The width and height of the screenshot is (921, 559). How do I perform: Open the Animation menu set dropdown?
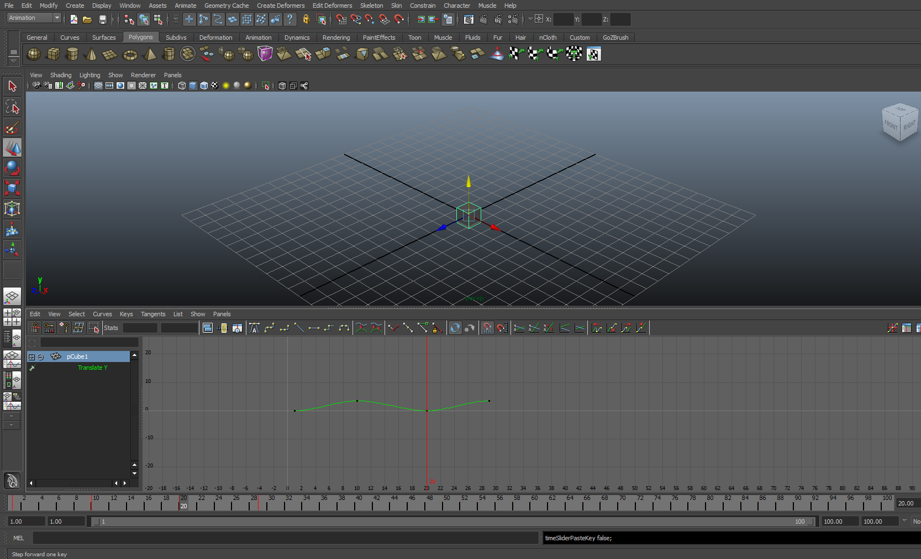point(56,18)
